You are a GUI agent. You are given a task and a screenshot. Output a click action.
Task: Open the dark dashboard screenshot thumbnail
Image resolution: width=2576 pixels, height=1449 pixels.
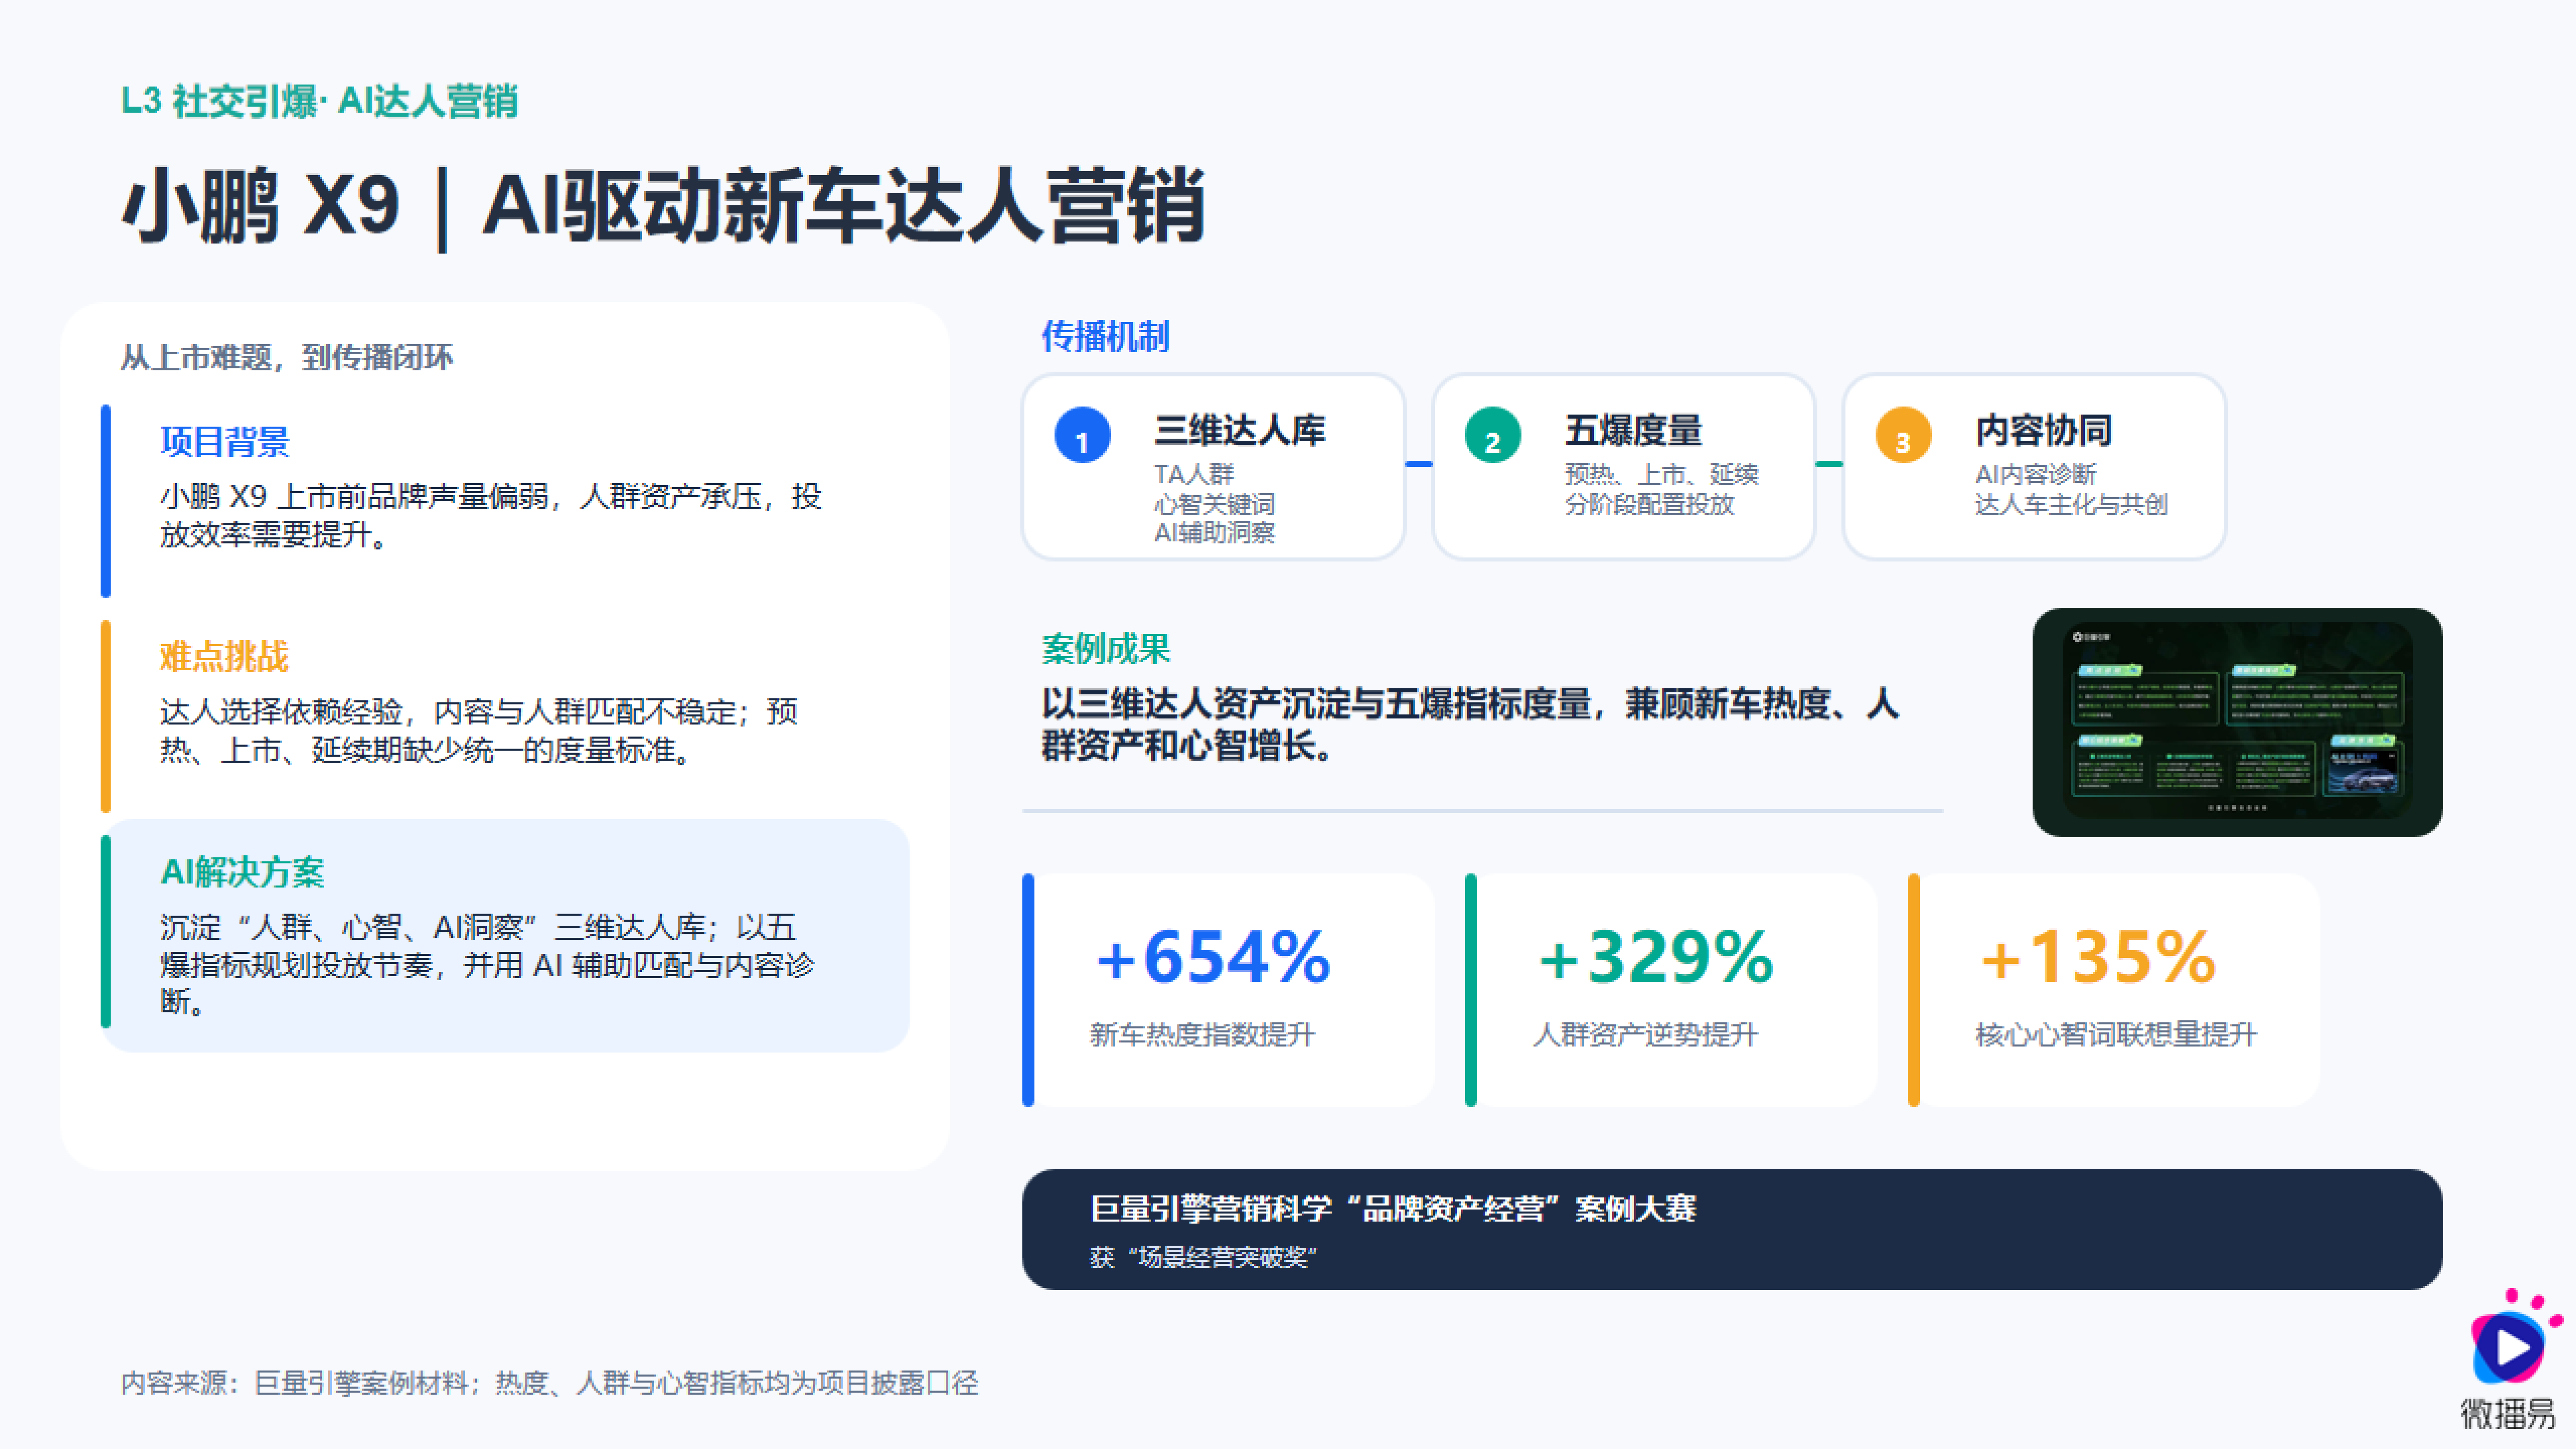pos(2237,722)
